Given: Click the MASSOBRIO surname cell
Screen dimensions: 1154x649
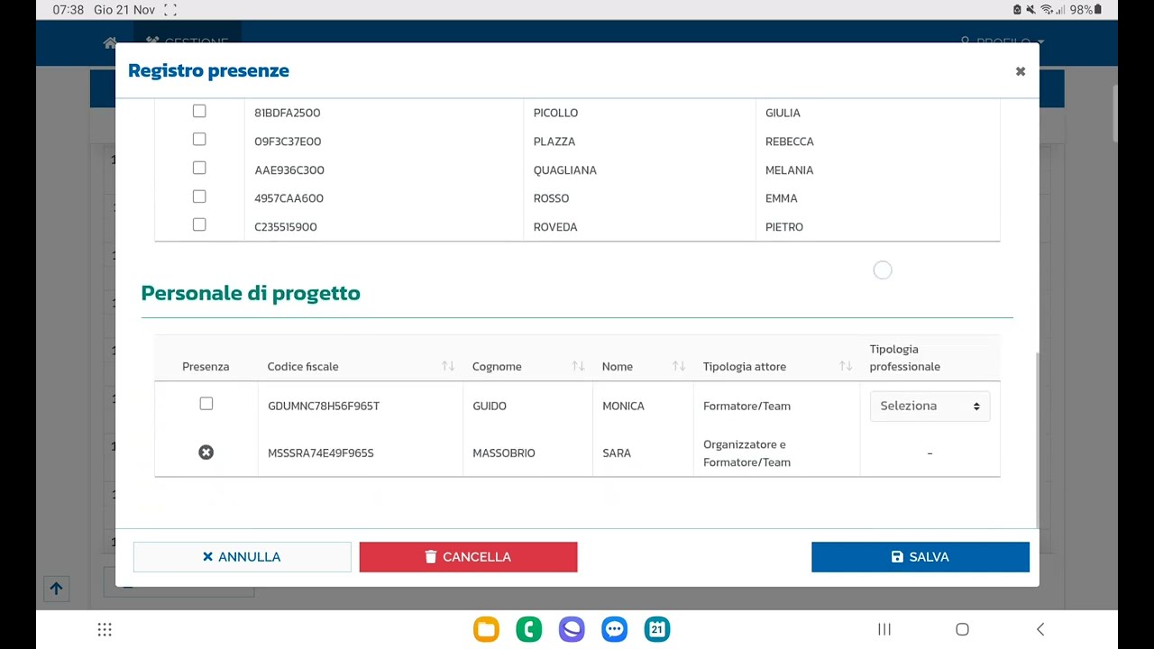Looking at the screenshot, I should point(504,452).
